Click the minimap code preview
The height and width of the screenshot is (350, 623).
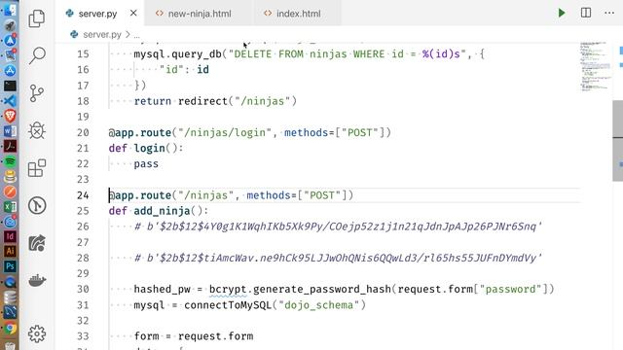595,66
